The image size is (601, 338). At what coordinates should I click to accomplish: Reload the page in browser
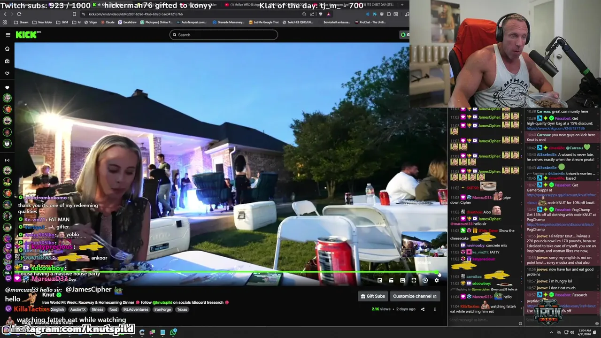tap(19, 14)
